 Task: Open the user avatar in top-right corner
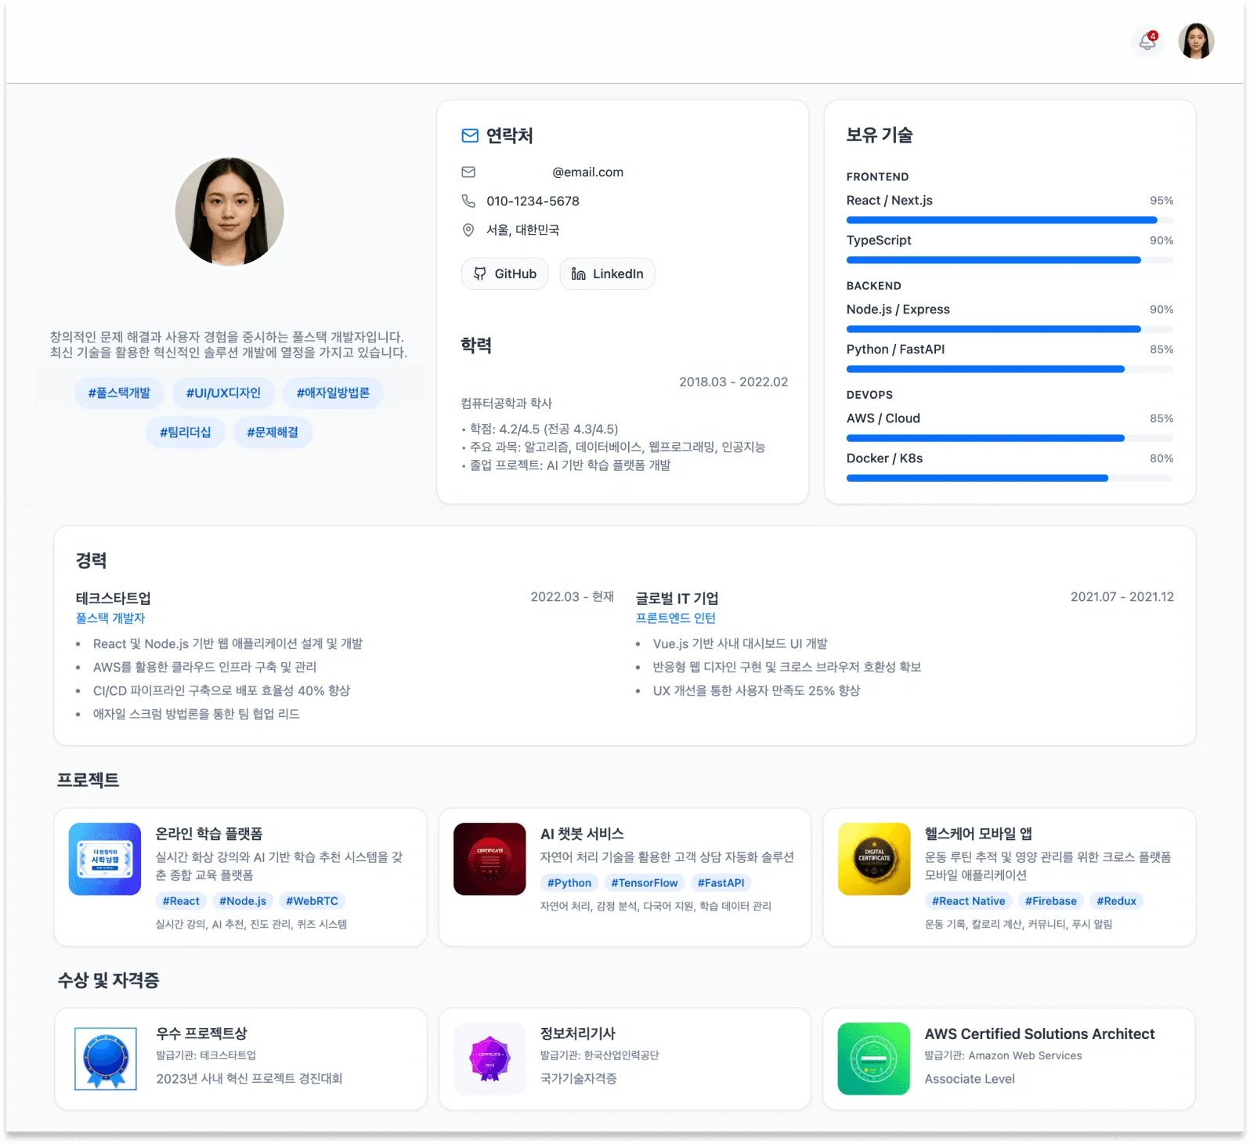point(1196,41)
